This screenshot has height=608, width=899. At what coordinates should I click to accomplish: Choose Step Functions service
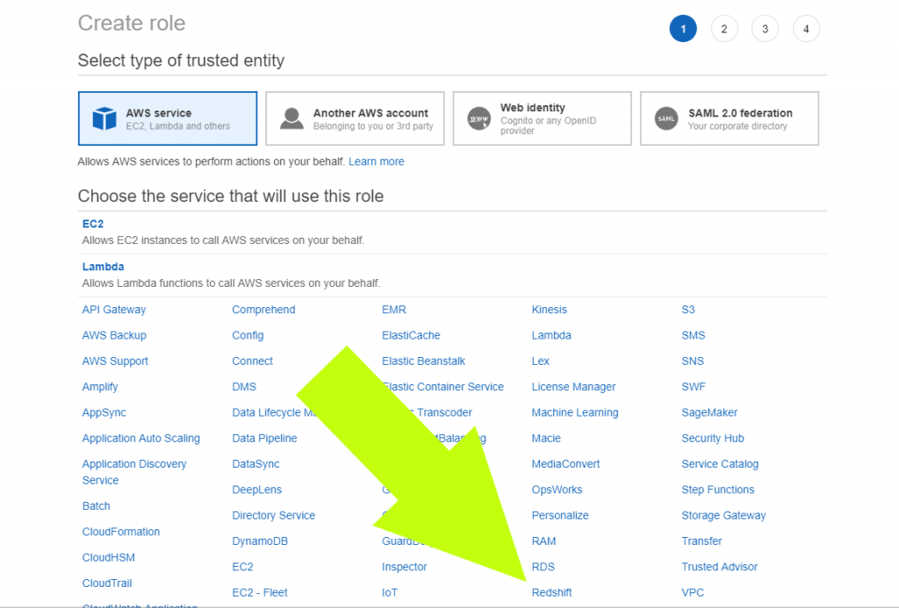[x=718, y=490]
